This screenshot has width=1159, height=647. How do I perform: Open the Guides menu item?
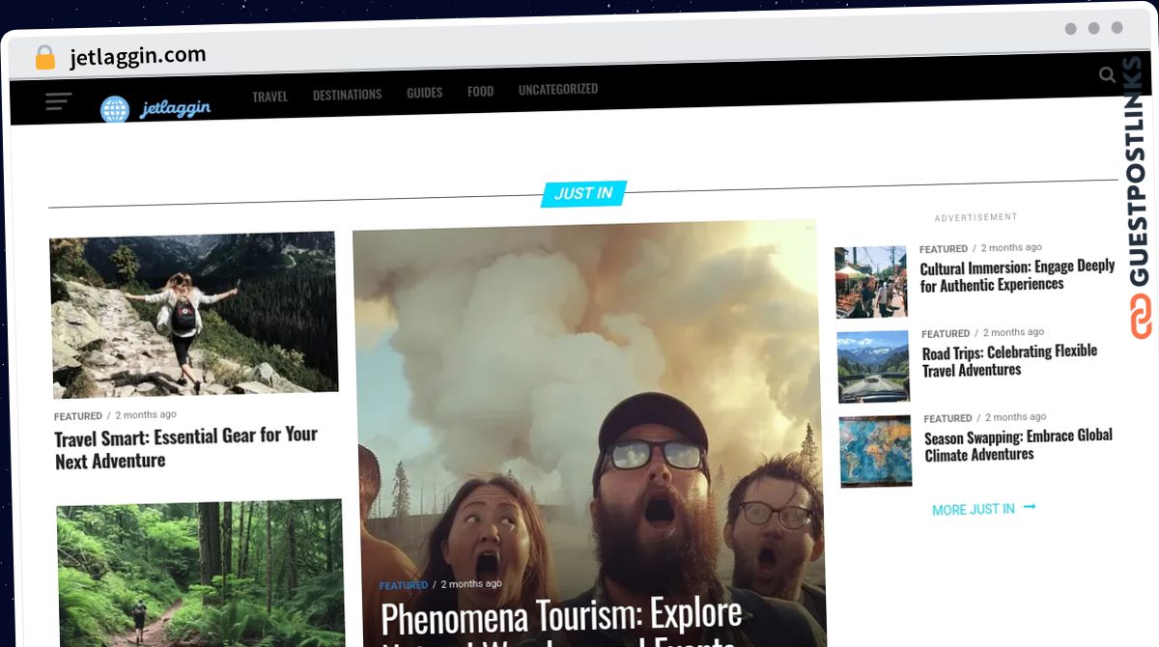424,93
